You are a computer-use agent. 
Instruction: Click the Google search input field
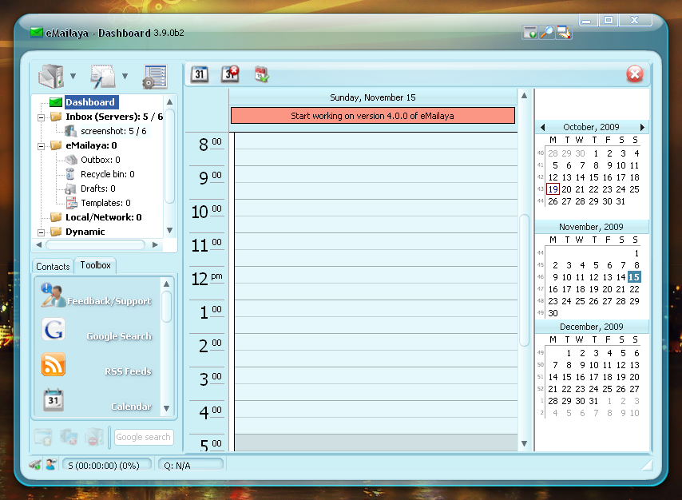click(143, 437)
